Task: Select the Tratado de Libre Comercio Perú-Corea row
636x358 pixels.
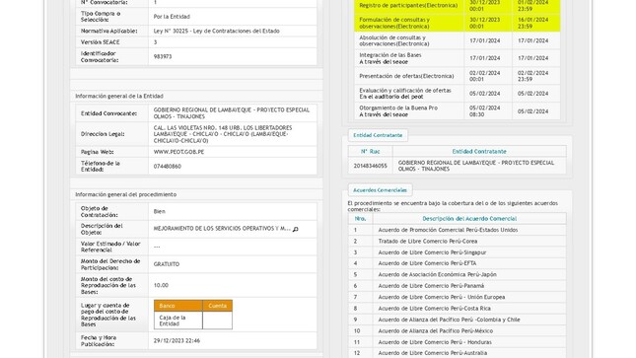Action: click(x=458, y=241)
